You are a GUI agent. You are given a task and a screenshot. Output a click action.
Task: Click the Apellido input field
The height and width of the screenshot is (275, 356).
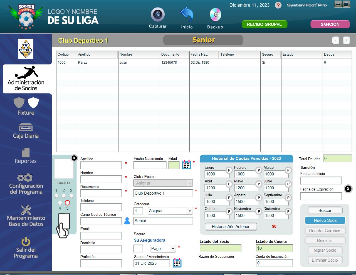[101, 165]
